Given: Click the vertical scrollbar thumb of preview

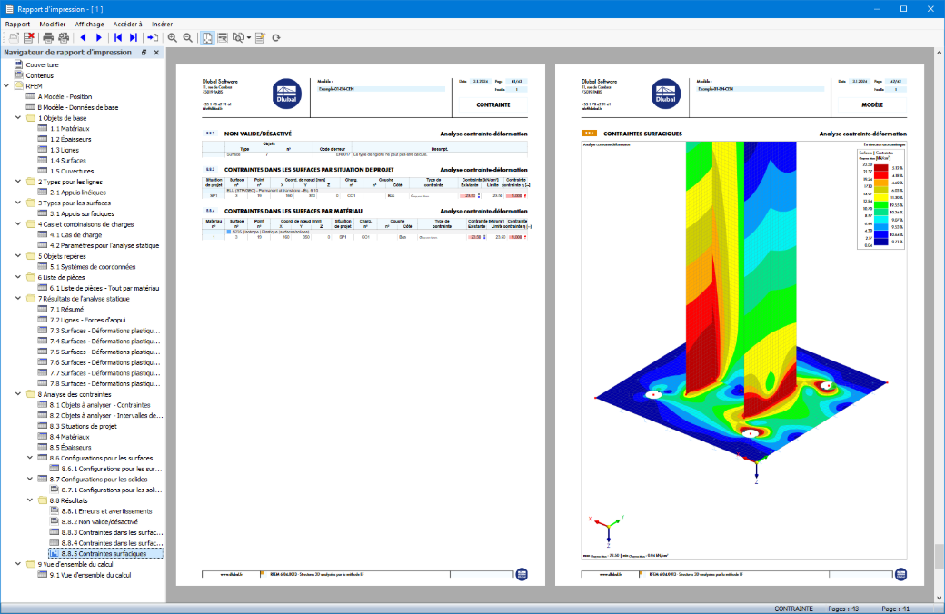Looking at the screenshot, I should 939,556.
